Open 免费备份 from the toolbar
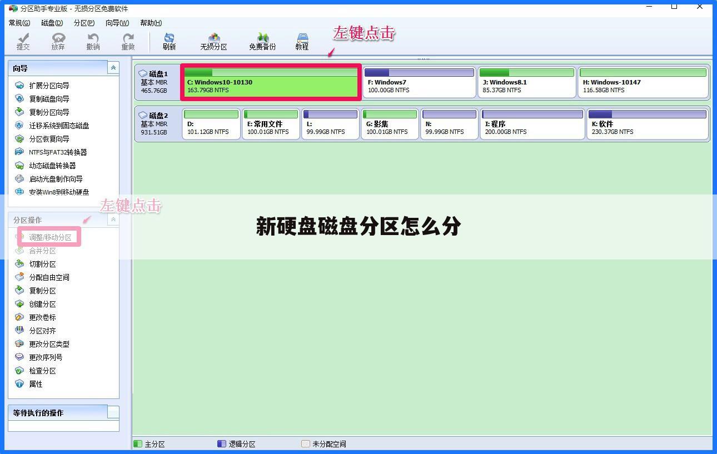 [262, 41]
